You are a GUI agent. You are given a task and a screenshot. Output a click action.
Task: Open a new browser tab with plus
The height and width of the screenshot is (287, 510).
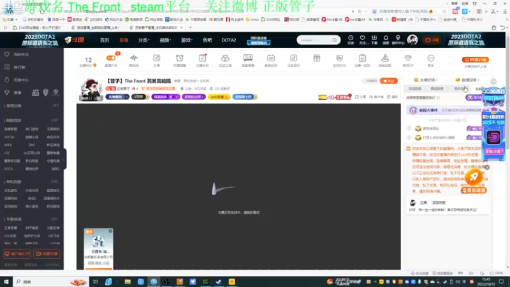point(190,27)
